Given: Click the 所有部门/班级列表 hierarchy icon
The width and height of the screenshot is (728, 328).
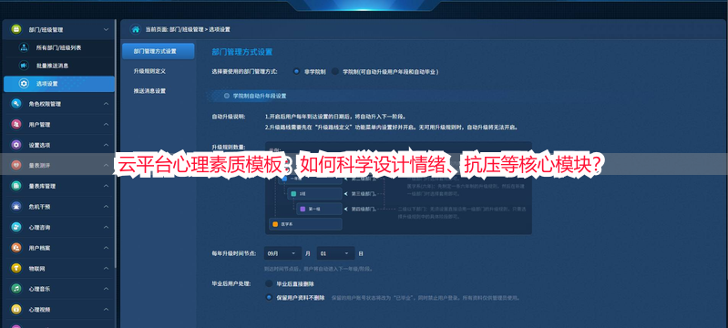Looking at the screenshot, I should (x=24, y=48).
